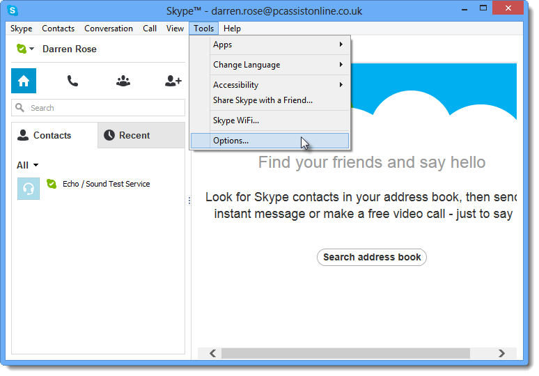Click the horizontal scrollbar thumb
Viewport: 539px width, 376px height.
(x=345, y=353)
